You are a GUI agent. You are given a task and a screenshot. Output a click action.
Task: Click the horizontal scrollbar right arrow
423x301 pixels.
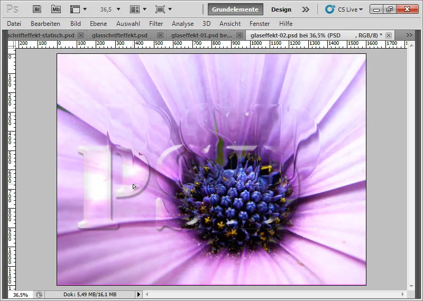pos(403,295)
